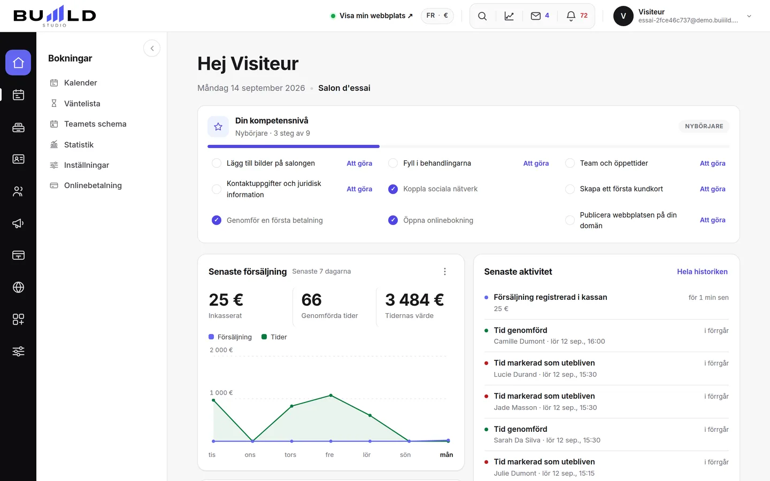Screen dimensions: 770x481
Task: Open the three-dot menu on Senaste försäljning
Action: [x=445, y=271]
